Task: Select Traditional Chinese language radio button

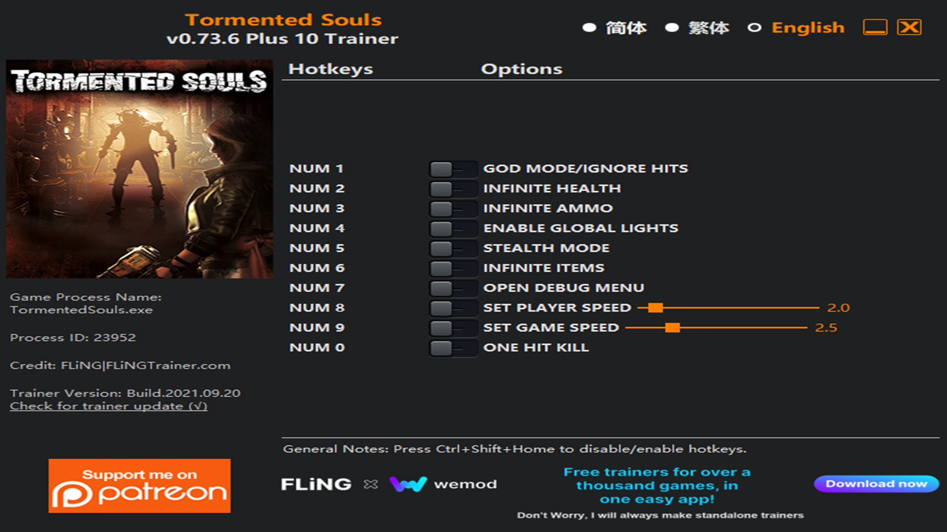Action: [x=672, y=28]
